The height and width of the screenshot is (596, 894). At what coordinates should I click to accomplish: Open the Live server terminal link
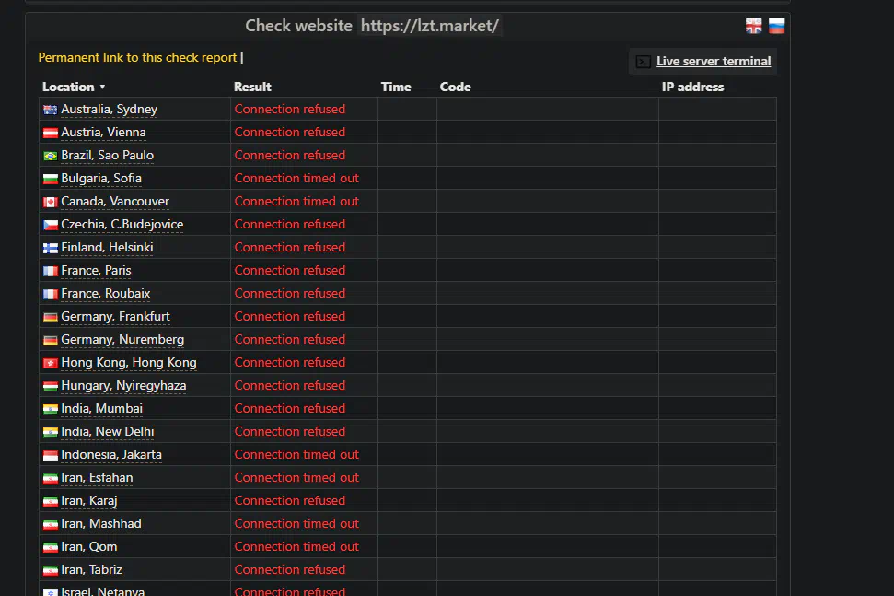(714, 61)
